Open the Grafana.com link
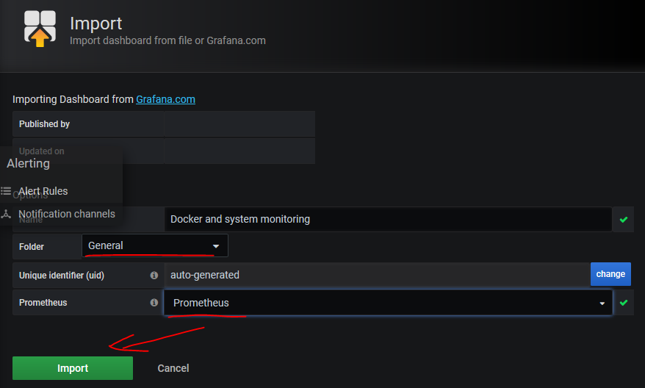645x388 pixels. [x=166, y=99]
